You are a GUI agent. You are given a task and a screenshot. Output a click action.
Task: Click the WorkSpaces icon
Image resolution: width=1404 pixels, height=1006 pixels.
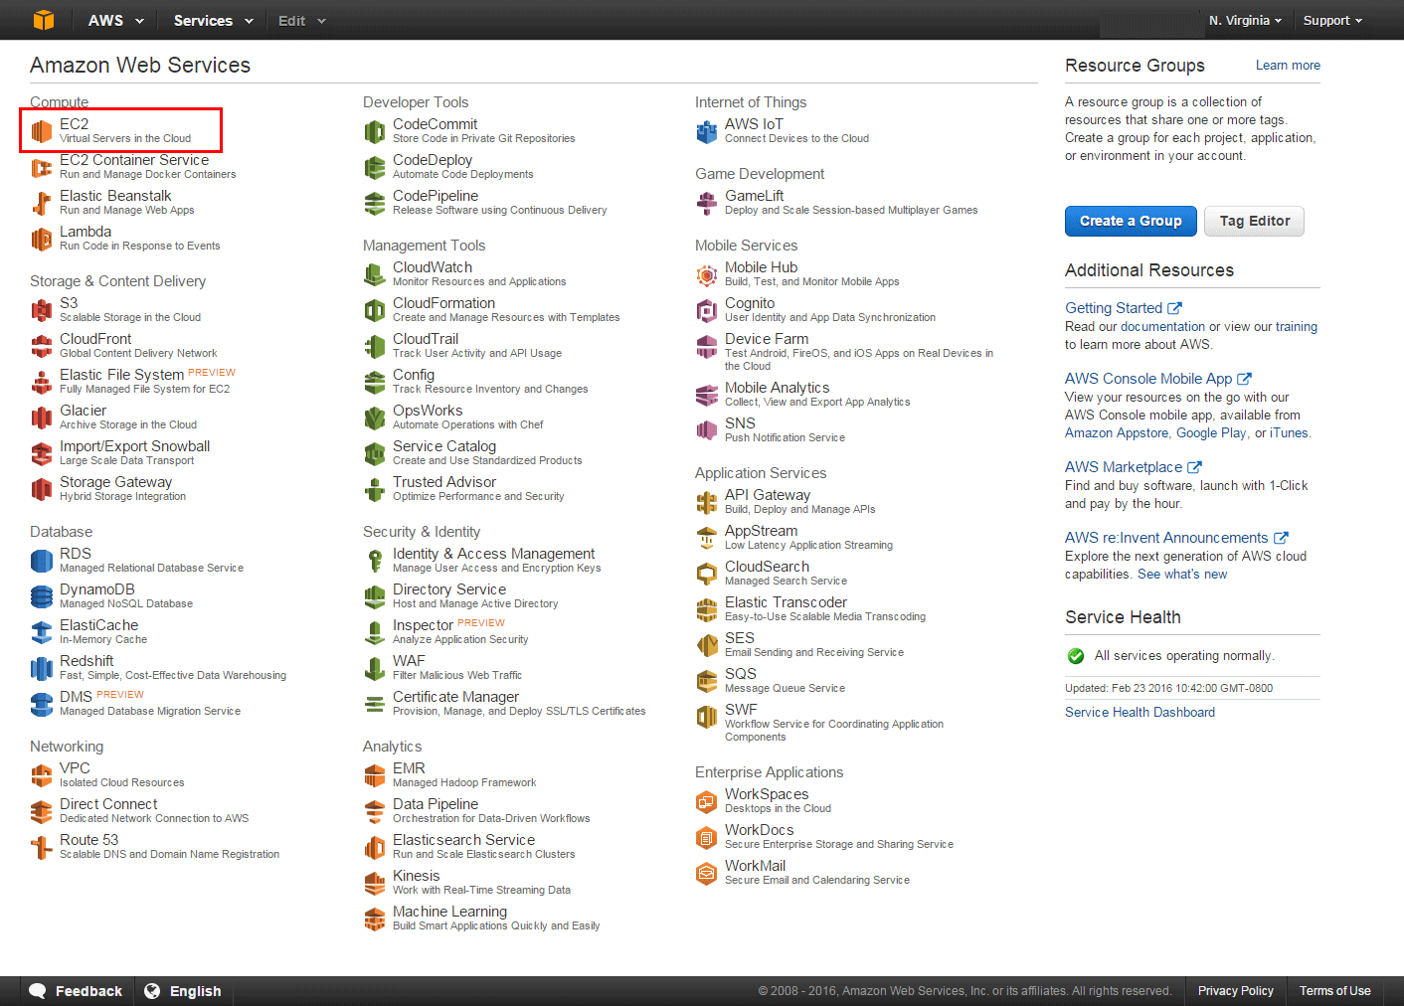[707, 801]
